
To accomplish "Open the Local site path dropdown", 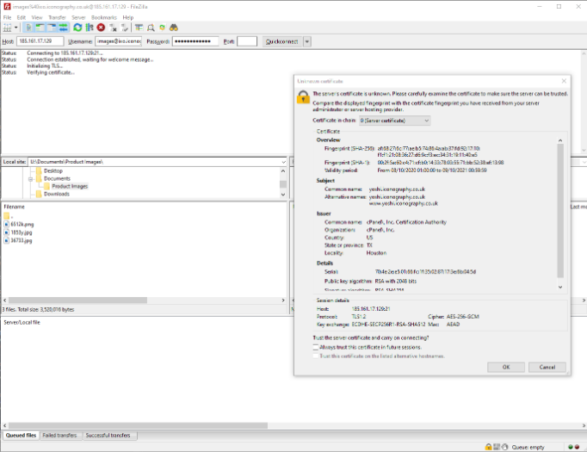I will pos(285,161).
